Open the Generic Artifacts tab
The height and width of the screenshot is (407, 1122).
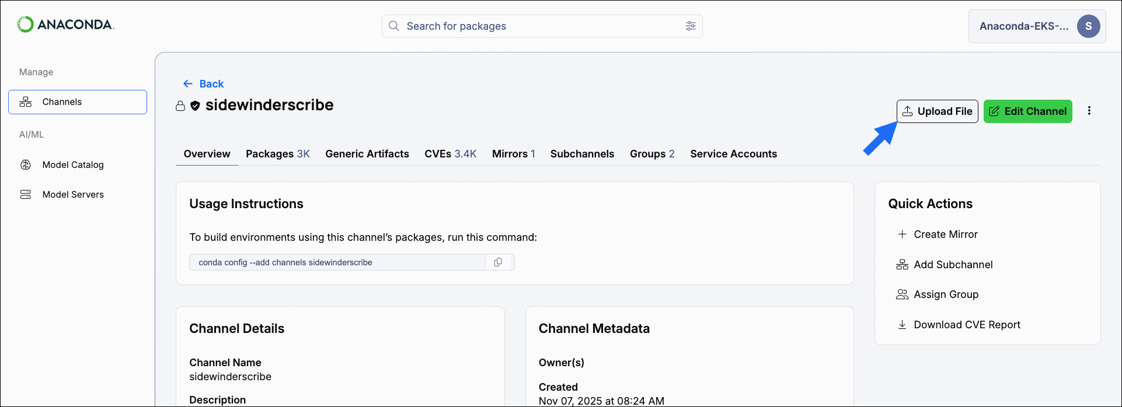coord(367,154)
